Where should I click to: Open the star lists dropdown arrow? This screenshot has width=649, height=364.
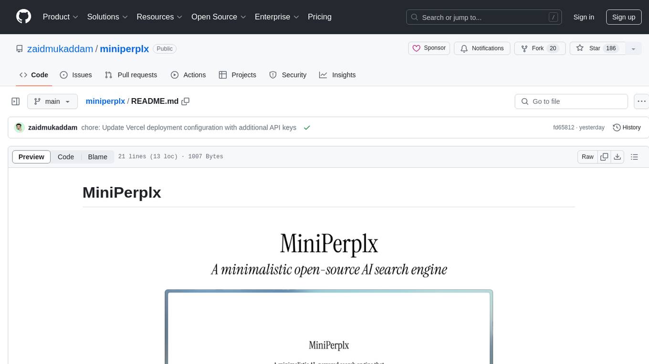pyautogui.click(x=633, y=49)
